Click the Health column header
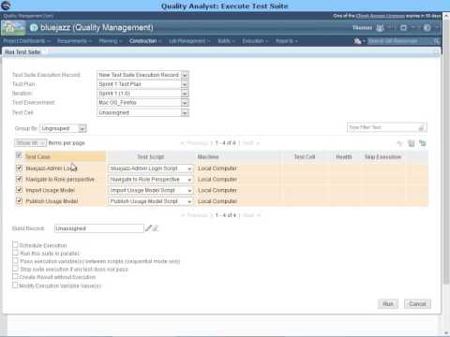Viewport: 450px width, 337px height. pos(344,156)
